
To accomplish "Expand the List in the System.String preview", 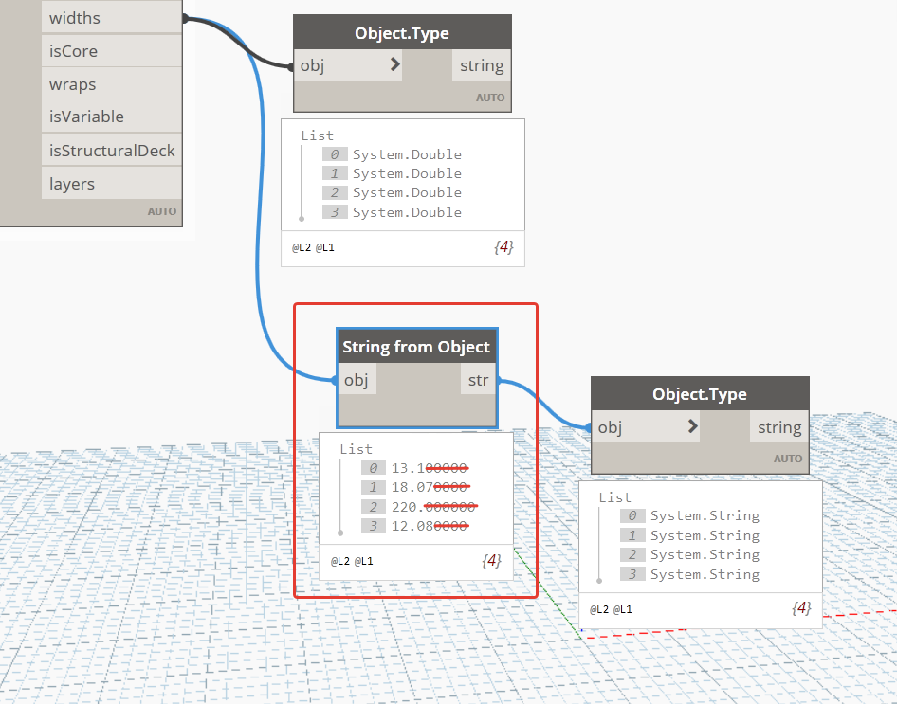I will point(614,496).
